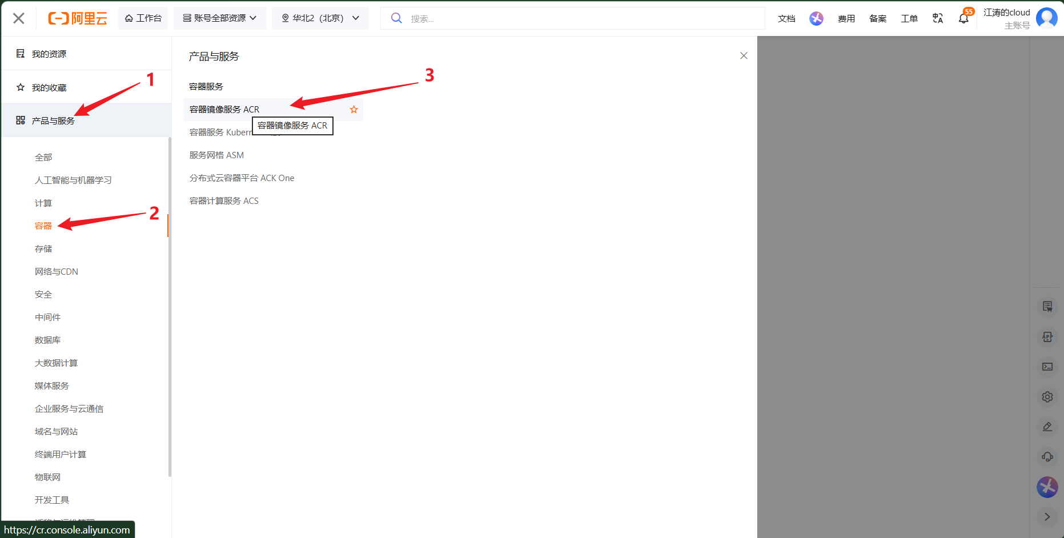Toggle favorite star for 容器镜像服务 ACR
This screenshot has width=1064, height=538.
(x=354, y=109)
